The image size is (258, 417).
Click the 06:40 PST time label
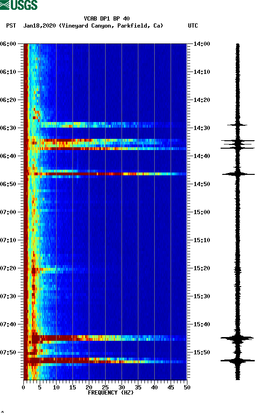click(8, 156)
